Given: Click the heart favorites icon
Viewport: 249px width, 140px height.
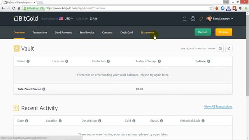Looking at the screenshot, I should tap(201, 19).
